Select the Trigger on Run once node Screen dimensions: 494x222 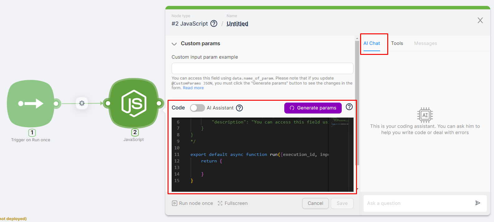31,104
